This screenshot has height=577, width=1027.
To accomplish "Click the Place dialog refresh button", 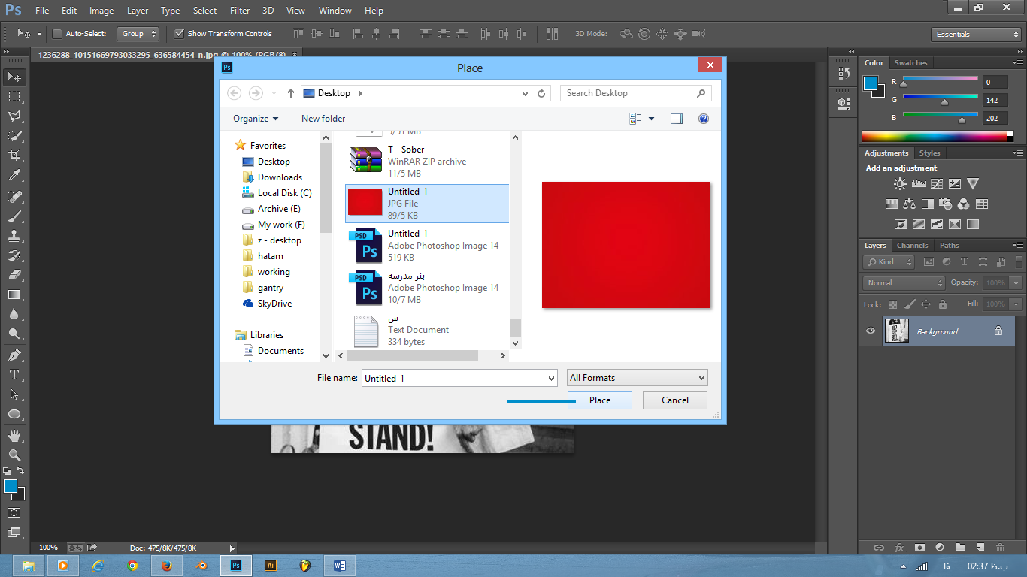I will coord(542,93).
